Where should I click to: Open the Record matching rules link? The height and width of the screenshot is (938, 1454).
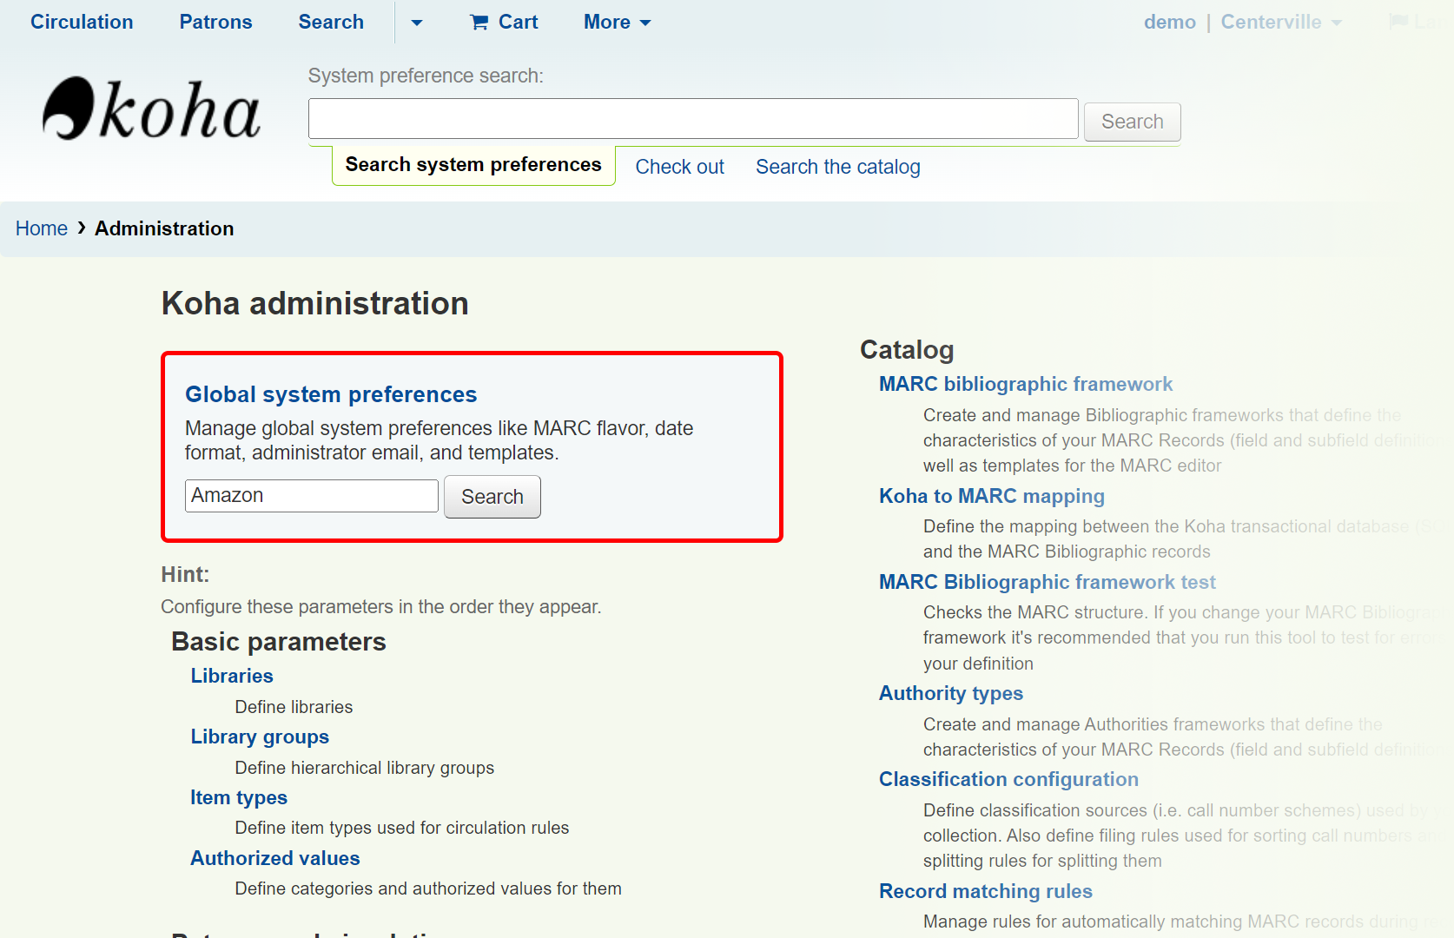tap(986, 891)
